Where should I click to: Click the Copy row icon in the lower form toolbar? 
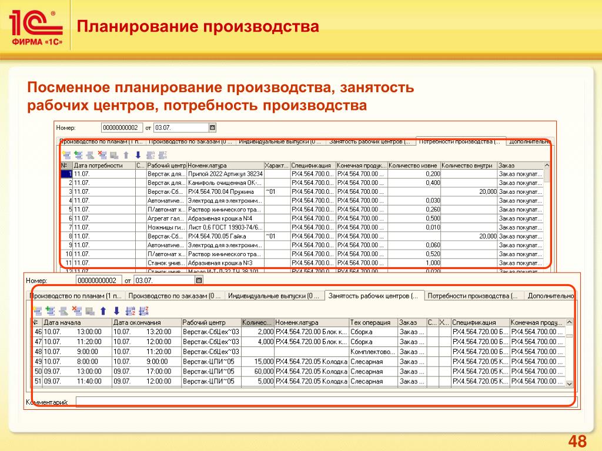coord(50,311)
